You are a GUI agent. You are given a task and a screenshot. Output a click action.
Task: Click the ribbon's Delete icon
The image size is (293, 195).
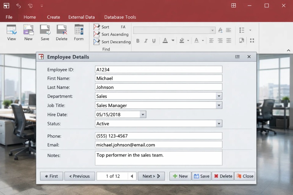pyautogui.click(x=62, y=33)
